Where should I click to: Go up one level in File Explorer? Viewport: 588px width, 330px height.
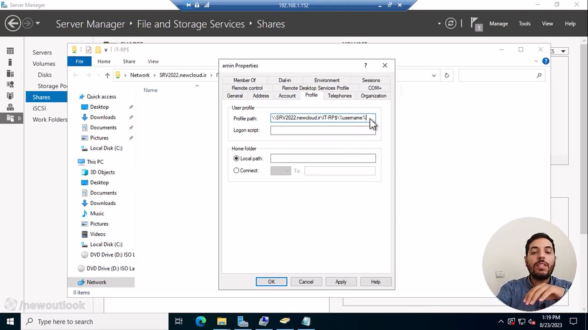pos(108,75)
